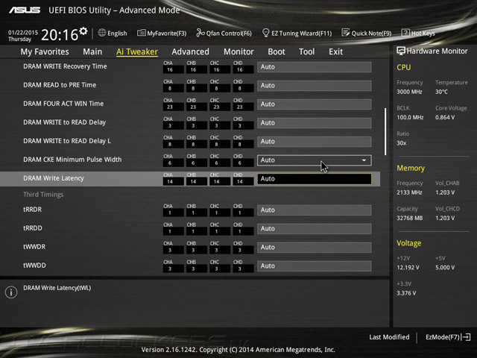Click the info icon beside help text

pyautogui.click(x=11, y=292)
